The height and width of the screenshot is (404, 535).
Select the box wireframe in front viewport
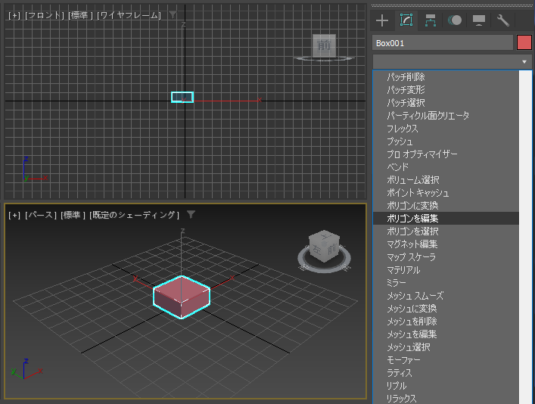[182, 98]
